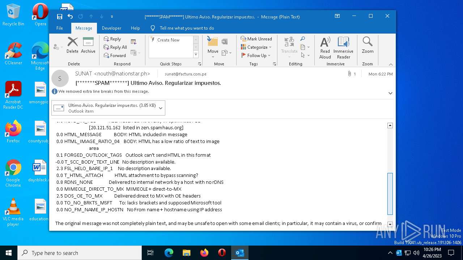Click the DOS_OE_TO_MX line
The width and height of the screenshot is (463, 260).
tap(128, 196)
